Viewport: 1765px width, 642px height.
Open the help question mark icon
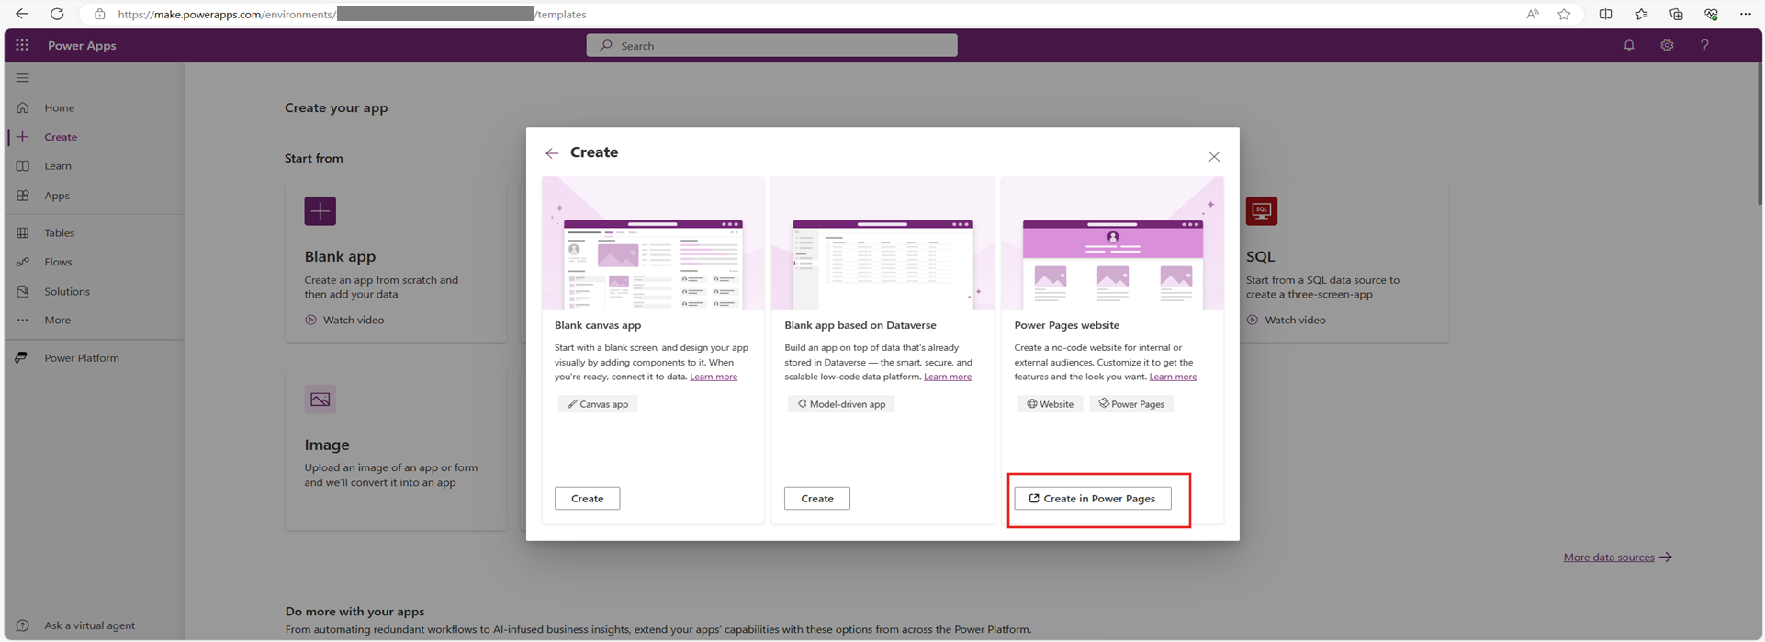tap(1704, 45)
